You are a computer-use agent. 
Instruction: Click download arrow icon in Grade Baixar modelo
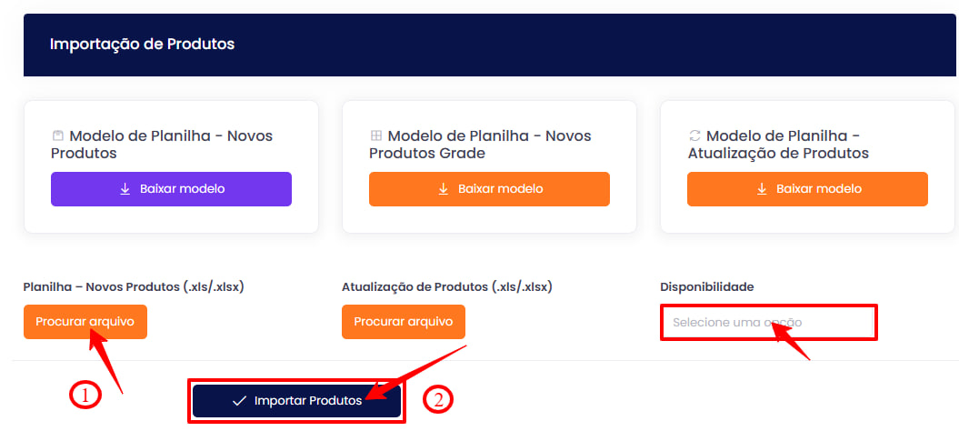[x=444, y=189]
